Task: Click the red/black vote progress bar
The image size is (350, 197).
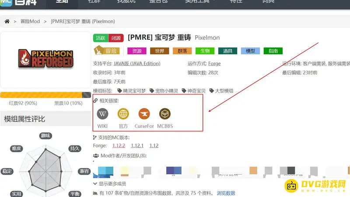Action: coord(45,95)
